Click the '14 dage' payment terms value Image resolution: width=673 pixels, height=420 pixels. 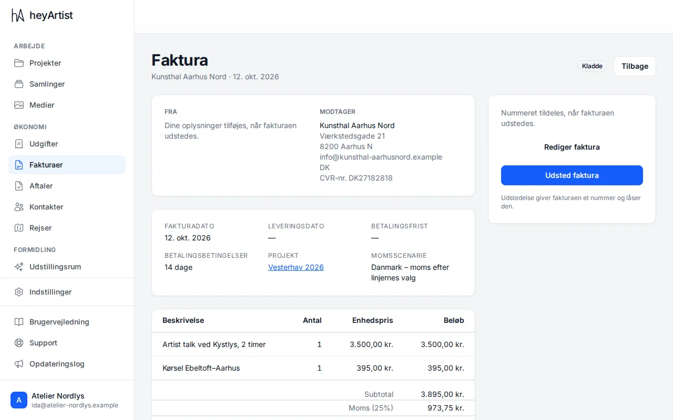pos(178,267)
